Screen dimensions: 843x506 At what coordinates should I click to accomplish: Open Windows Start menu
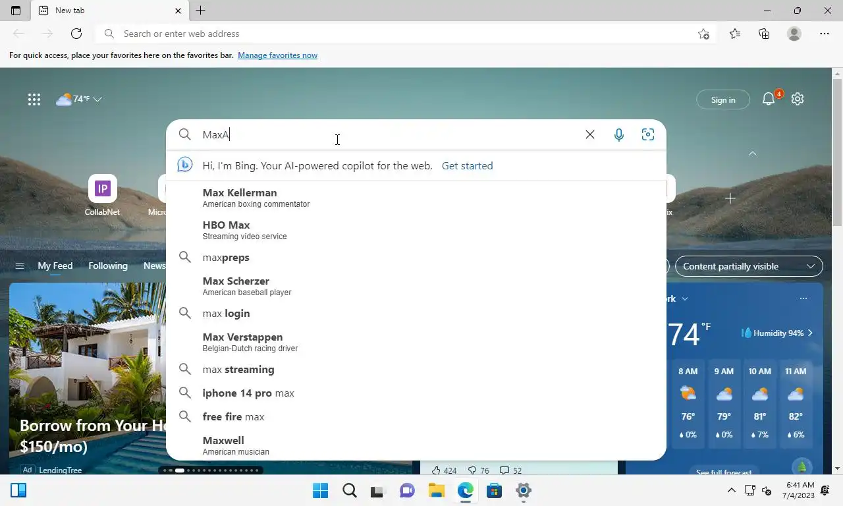321,490
